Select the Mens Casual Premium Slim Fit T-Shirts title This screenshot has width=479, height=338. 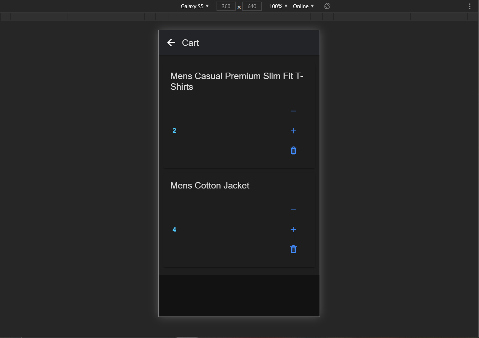point(237,81)
